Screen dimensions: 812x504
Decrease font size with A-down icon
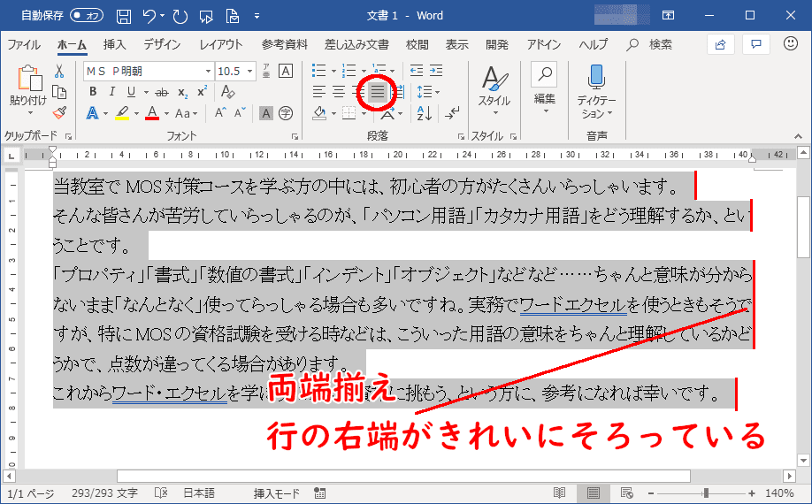tap(239, 113)
